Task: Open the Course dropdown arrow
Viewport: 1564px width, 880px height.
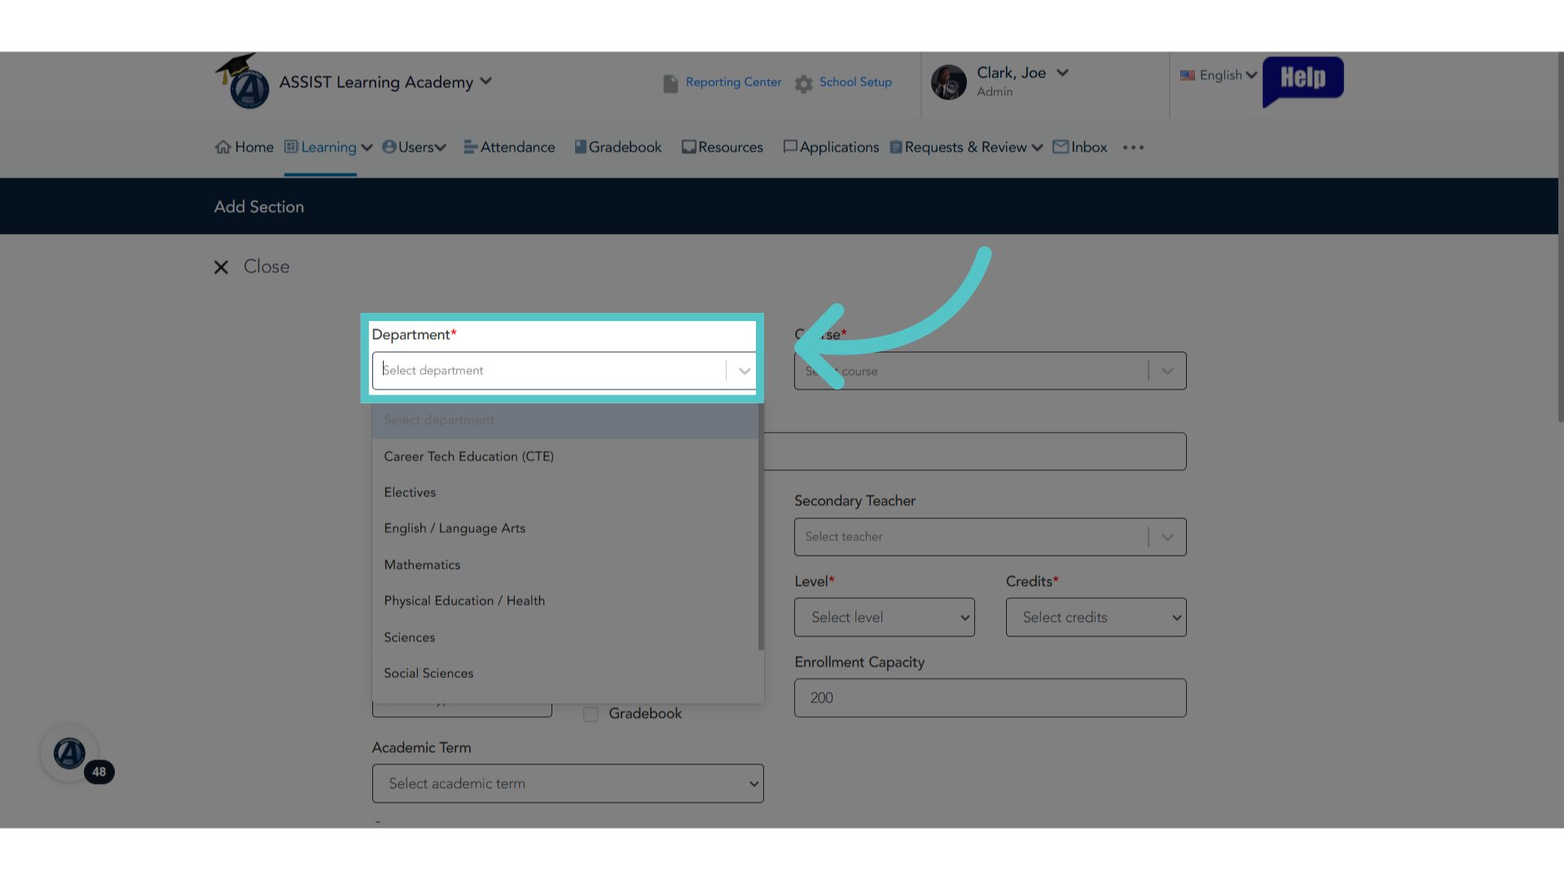Action: click(x=1167, y=371)
